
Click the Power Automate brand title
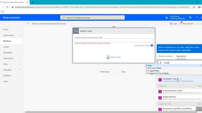[x=11, y=18]
